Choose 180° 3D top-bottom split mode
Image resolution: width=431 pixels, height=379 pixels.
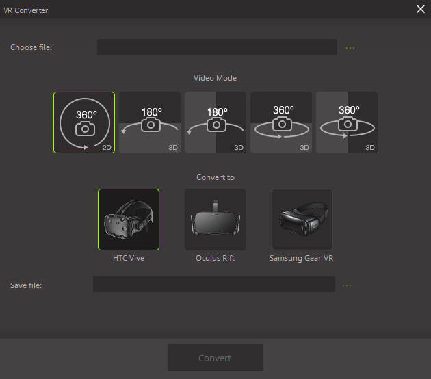pos(150,122)
